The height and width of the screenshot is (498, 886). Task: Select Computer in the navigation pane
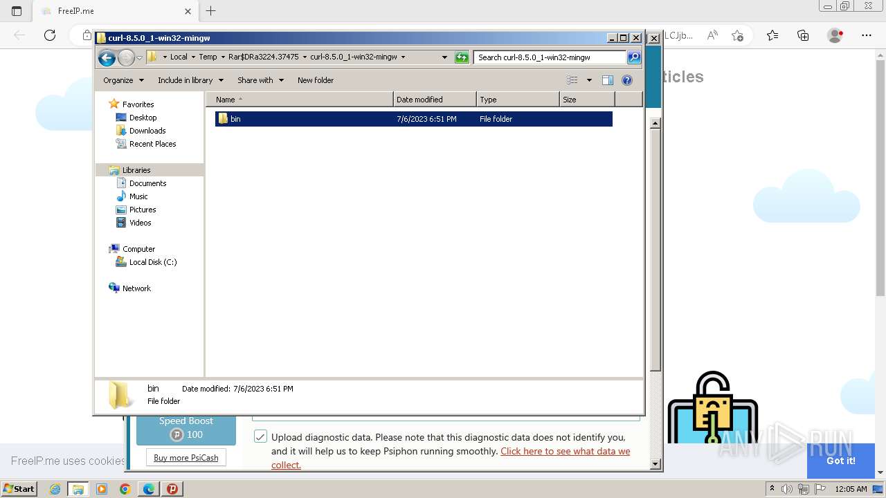(138, 249)
